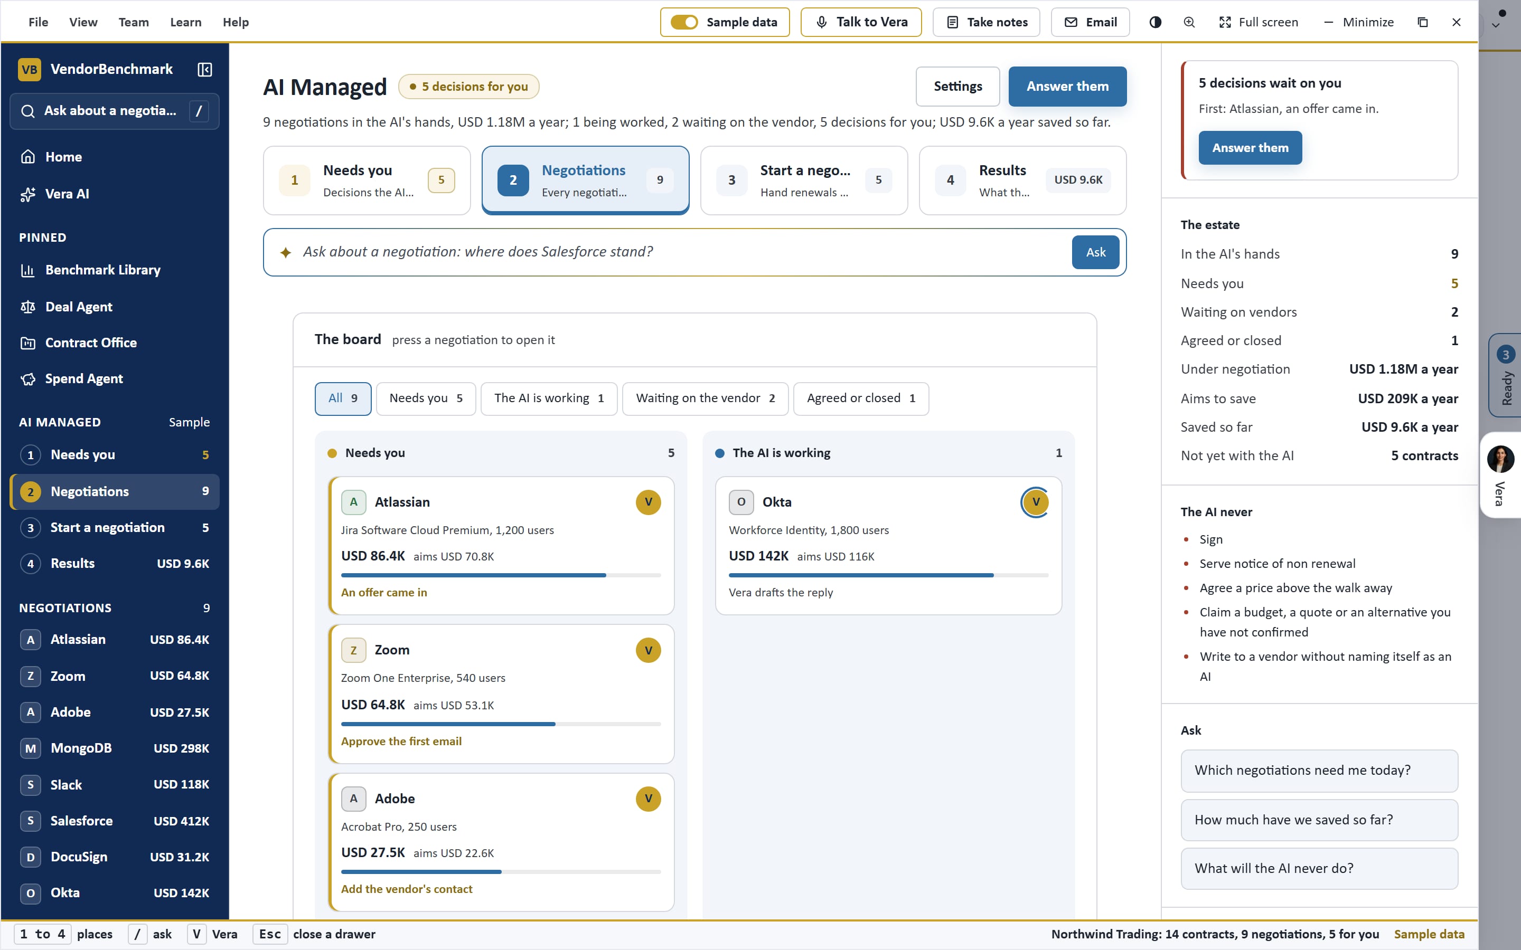Click Answer them in decisions card
The image size is (1521, 950).
[1250, 148]
